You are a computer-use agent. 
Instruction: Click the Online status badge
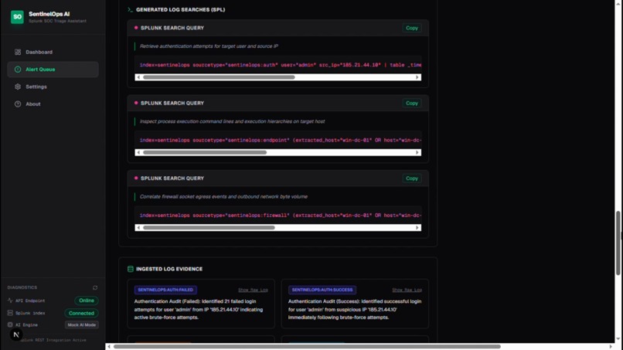click(87, 301)
